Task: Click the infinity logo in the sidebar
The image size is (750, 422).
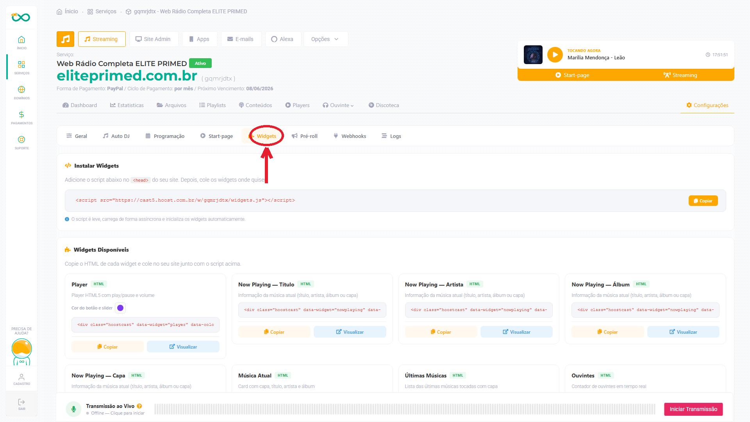Action: point(21,17)
